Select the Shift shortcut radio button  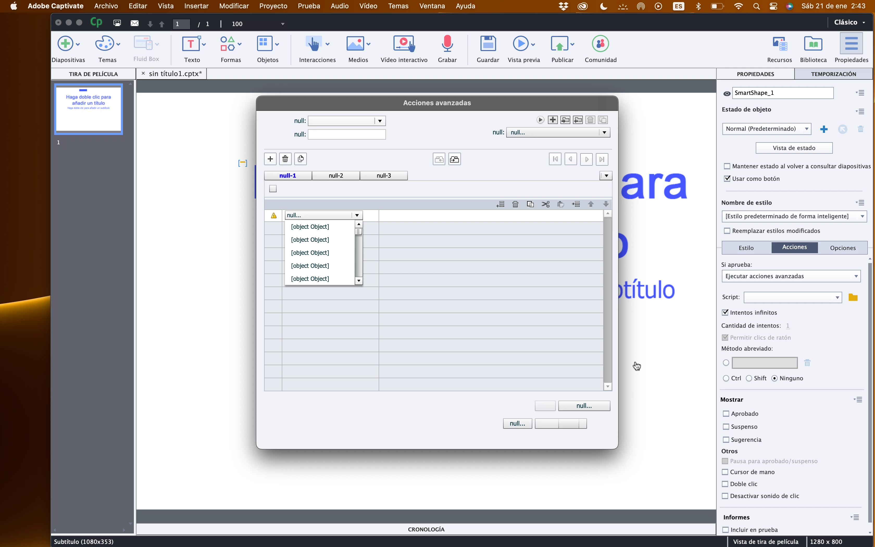point(749,378)
